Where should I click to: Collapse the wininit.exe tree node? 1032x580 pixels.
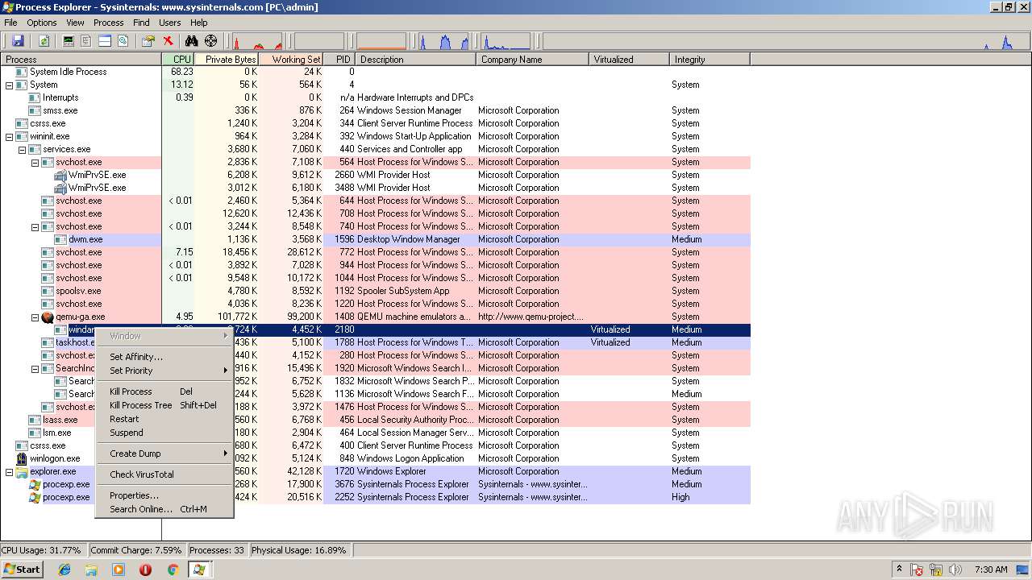9,136
